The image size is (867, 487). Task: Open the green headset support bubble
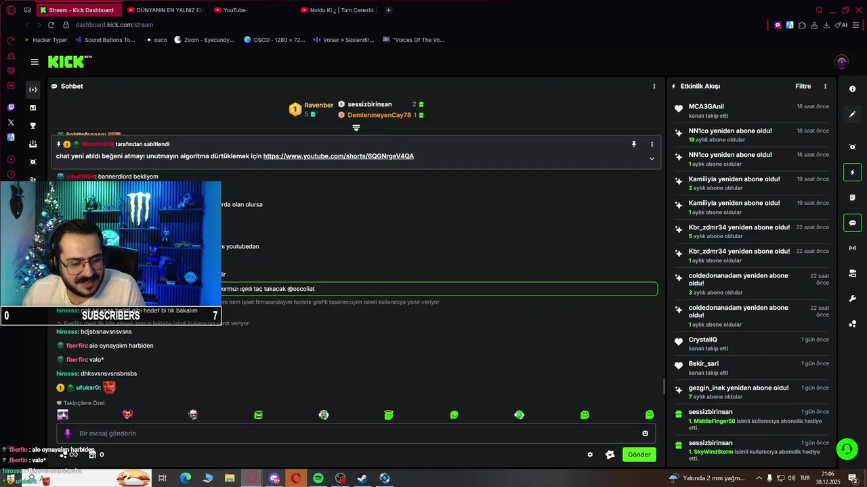[x=846, y=448]
